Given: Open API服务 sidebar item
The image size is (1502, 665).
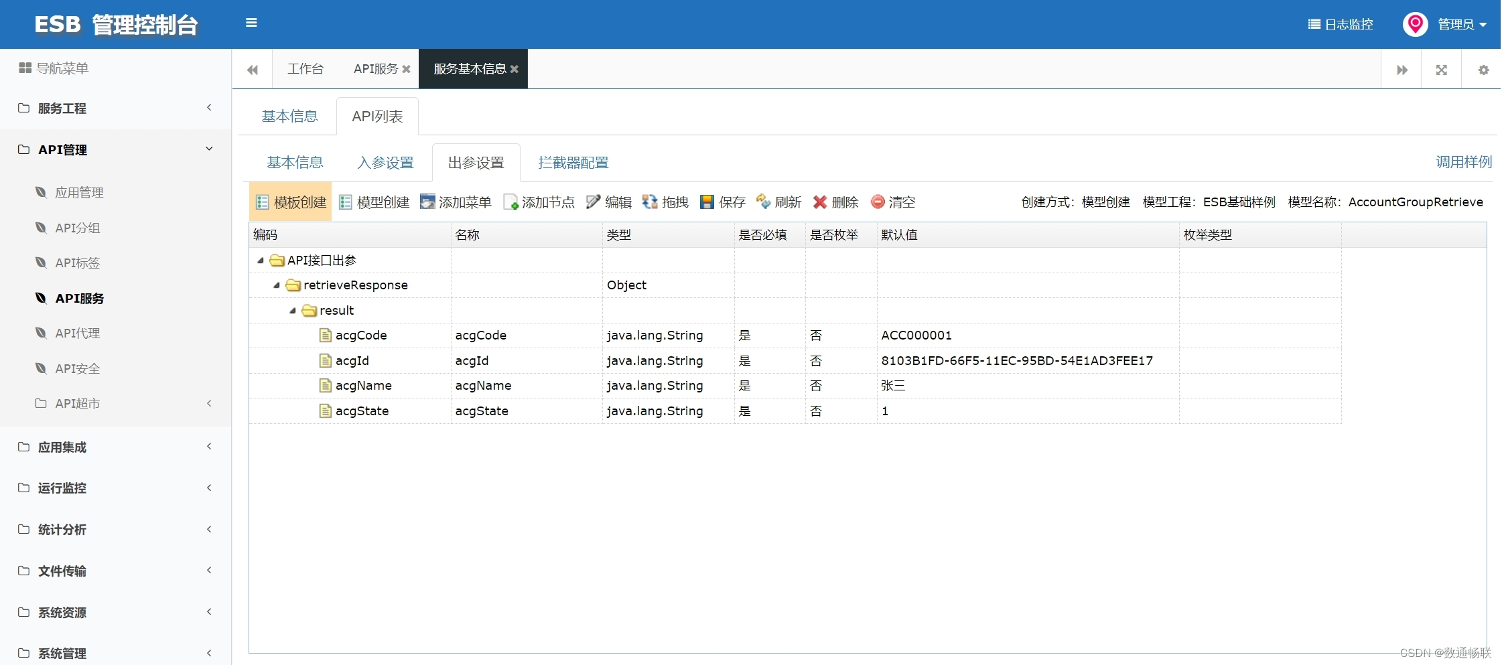Looking at the screenshot, I should point(79,299).
